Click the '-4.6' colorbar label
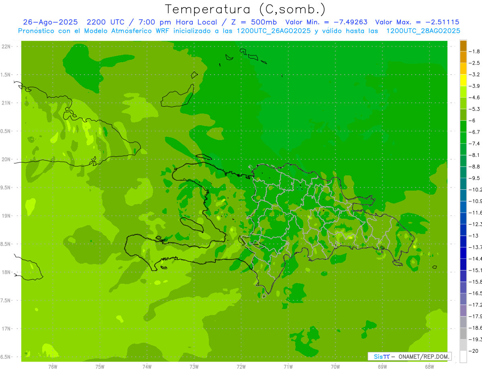Image resolution: width=482 pixels, height=372 pixels. (474, 98)
